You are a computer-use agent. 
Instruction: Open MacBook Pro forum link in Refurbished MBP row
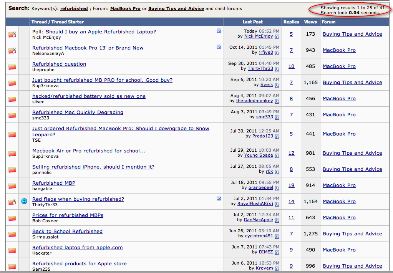pyautogui.click(x=339, y=185)
